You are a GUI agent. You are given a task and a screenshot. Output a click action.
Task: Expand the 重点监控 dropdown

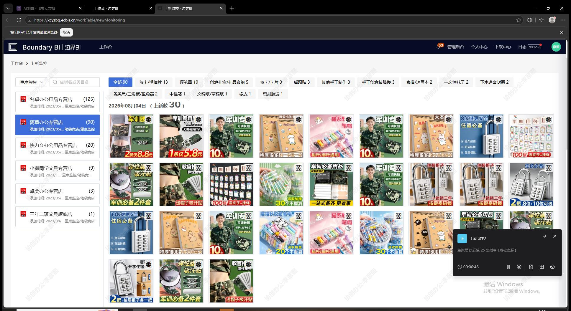coord(31,82)
